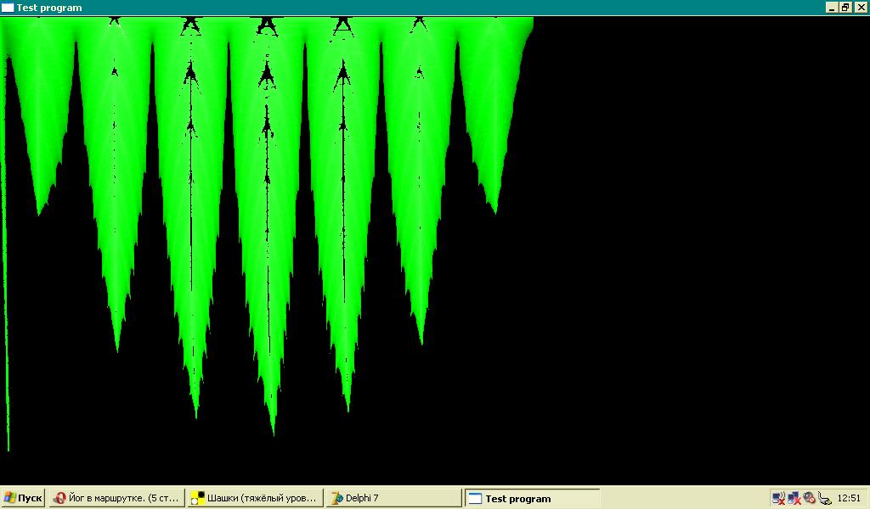Click the Test program window system icon
870x509 pixels.
(x=8, y=8)
